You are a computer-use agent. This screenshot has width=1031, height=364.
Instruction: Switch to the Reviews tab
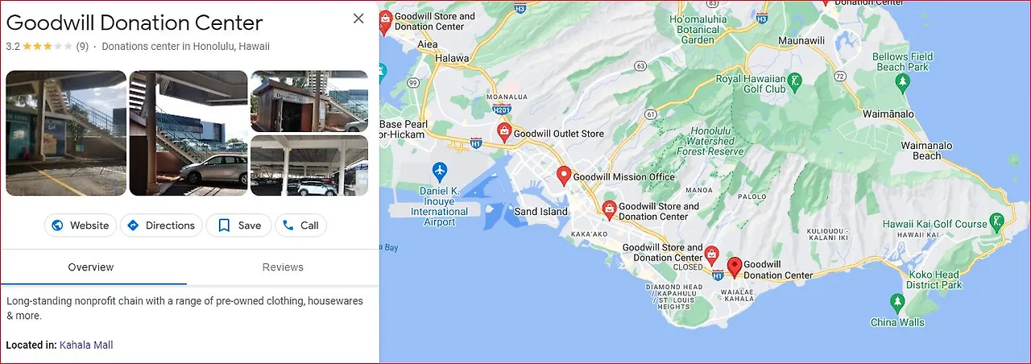click(x=283, y=267)
